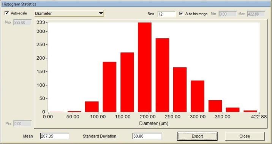Click the 'Histogram Statistics' title bar text

[x=19, y=4]
